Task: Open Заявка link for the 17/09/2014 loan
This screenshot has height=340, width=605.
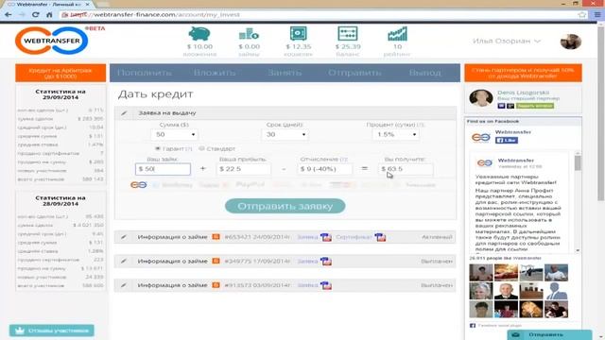Action: coord(307,262)
